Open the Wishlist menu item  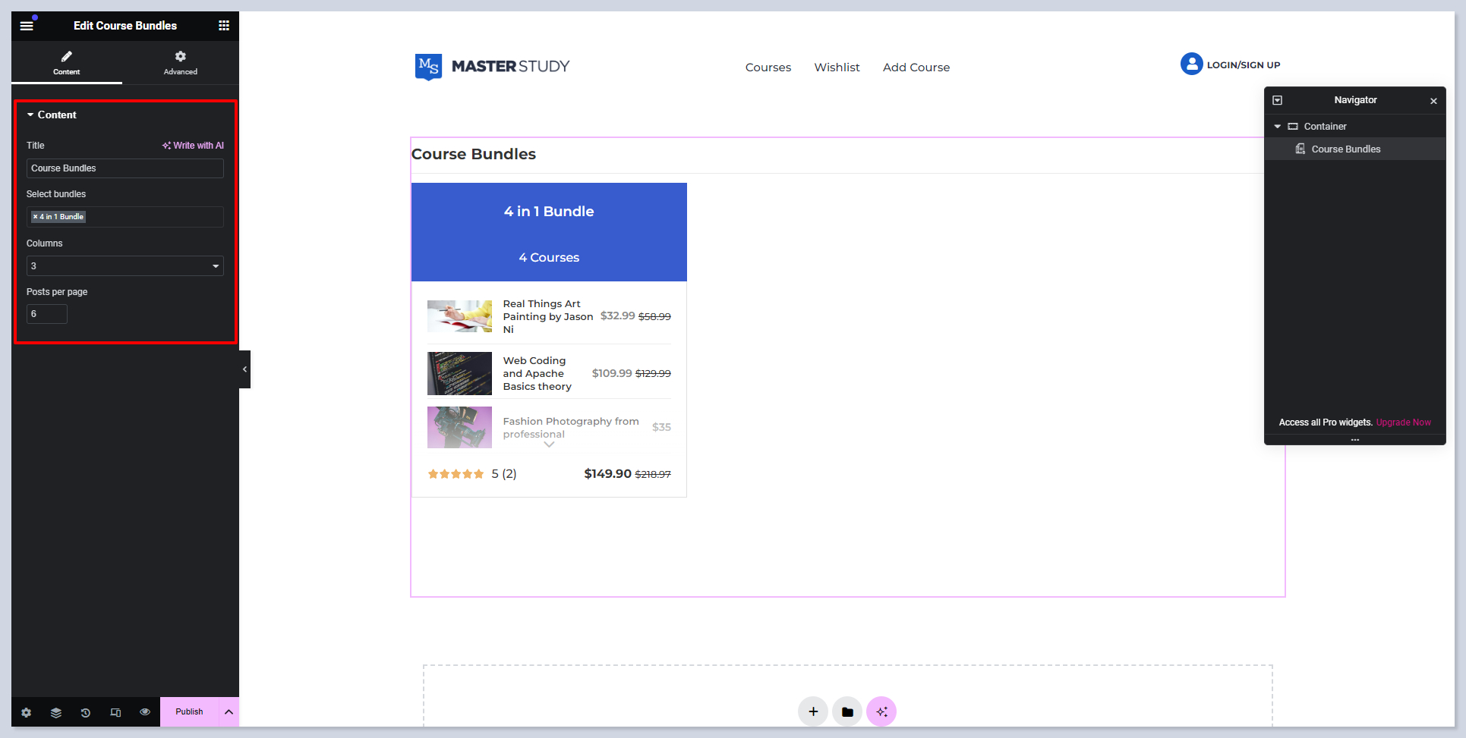click(837, 68)
